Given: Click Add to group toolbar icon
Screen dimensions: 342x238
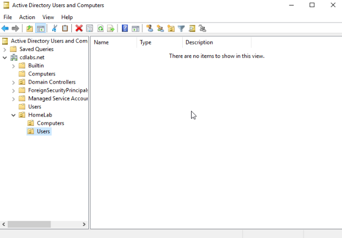Looking at the screenshot, I should pos(203,28).
